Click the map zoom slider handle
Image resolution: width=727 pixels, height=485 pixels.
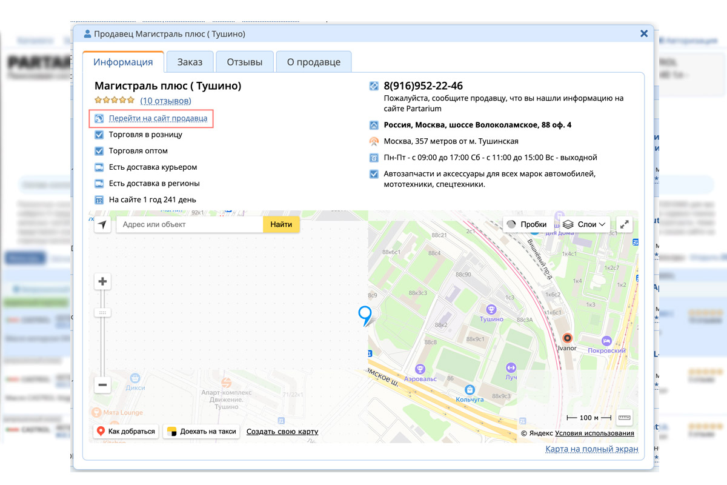pos(102,313)
